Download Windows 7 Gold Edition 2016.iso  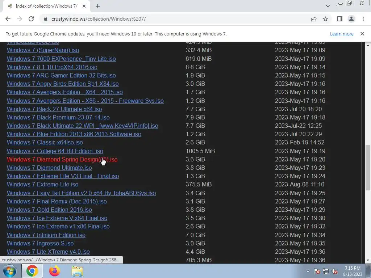click(x=49, y=210)
